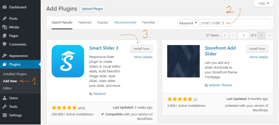Switch to Search Results tab
The image size is (279, 125).
point(62,23)
